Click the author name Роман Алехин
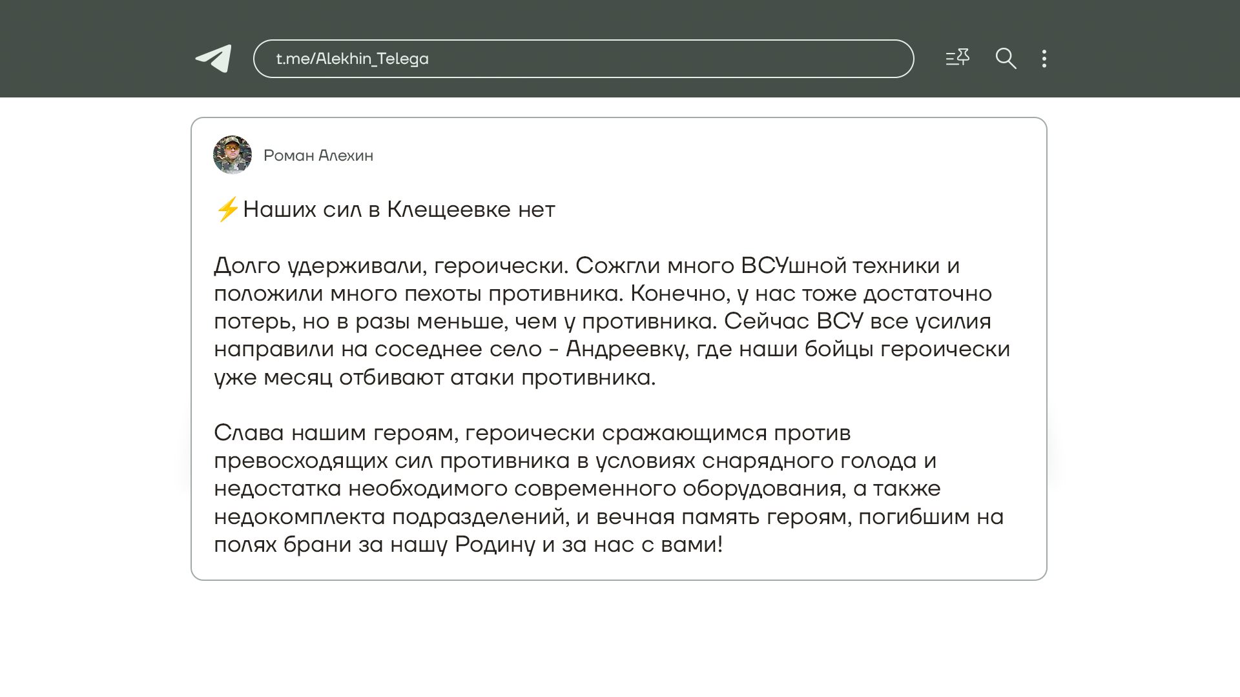Screen dimensions: 1240x697 (x=318, y=156)
